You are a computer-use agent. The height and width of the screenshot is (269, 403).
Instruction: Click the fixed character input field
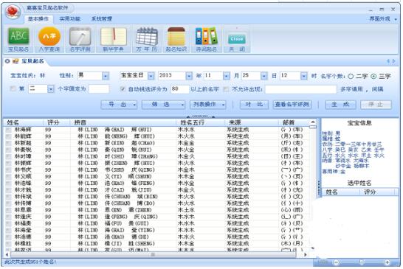pyautogui.click(x=98, y=89)
